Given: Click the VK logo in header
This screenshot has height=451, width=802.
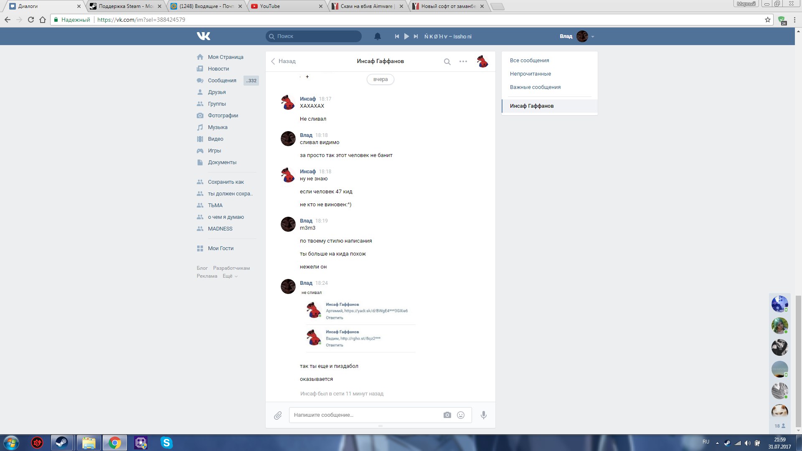Looking at the screenshot, I should point(203,36).
